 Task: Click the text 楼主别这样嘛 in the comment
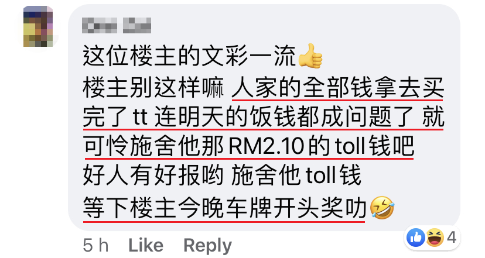tap(153, 88)
